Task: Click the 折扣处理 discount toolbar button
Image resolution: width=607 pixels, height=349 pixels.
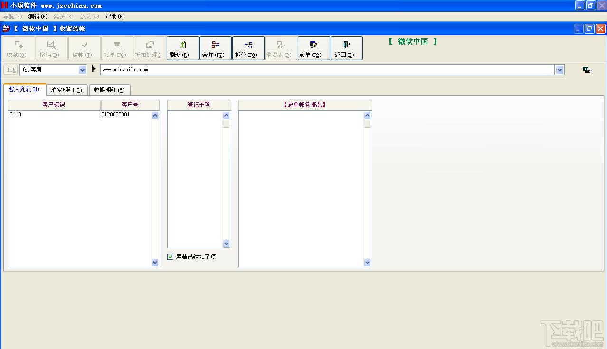Action: (150, 48)
